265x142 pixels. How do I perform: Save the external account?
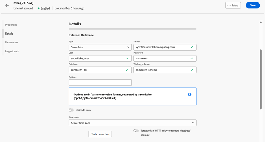pos(252,6)
